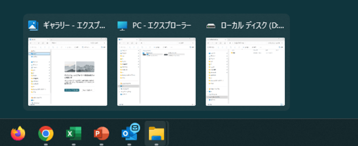Open Firefox from the taskbar

[x=18, y=134]
